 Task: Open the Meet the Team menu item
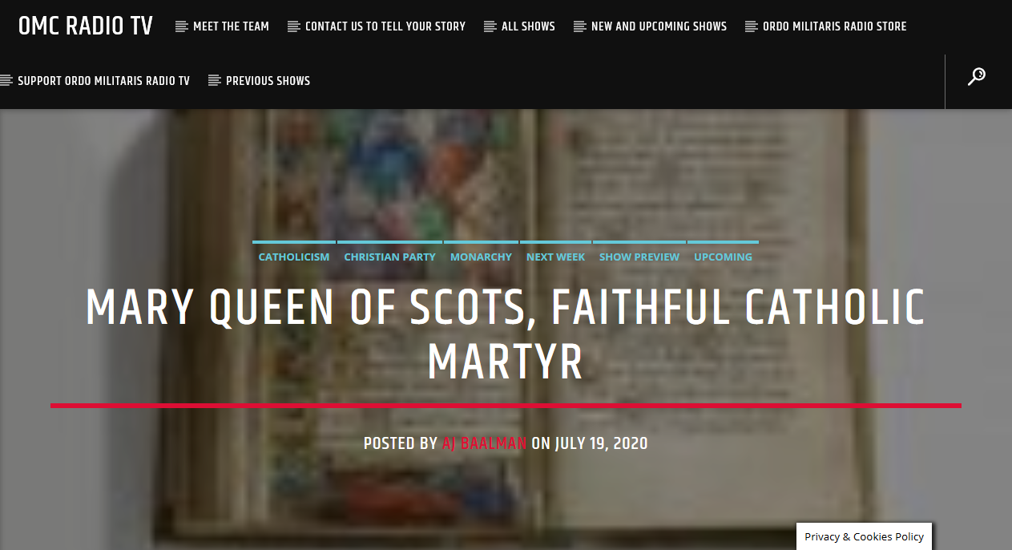click(231, 26)
